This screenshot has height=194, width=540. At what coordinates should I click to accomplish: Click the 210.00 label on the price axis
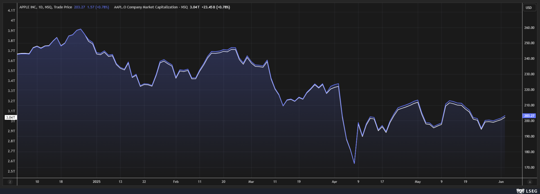click(529, 105)
